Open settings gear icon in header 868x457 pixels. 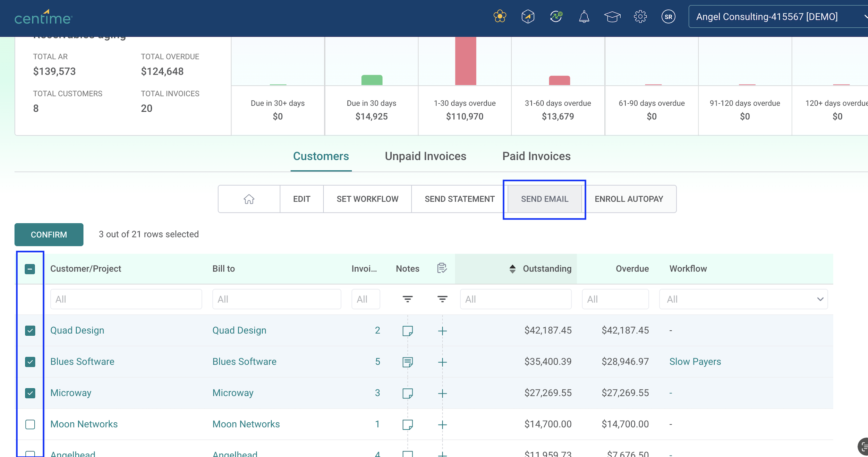(x=640, y=17)
